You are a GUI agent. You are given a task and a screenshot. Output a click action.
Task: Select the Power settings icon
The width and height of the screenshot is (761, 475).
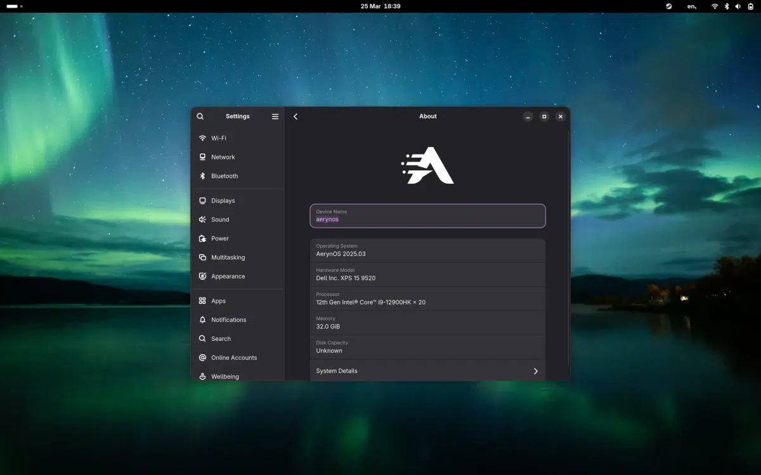[x=202, y=238]
